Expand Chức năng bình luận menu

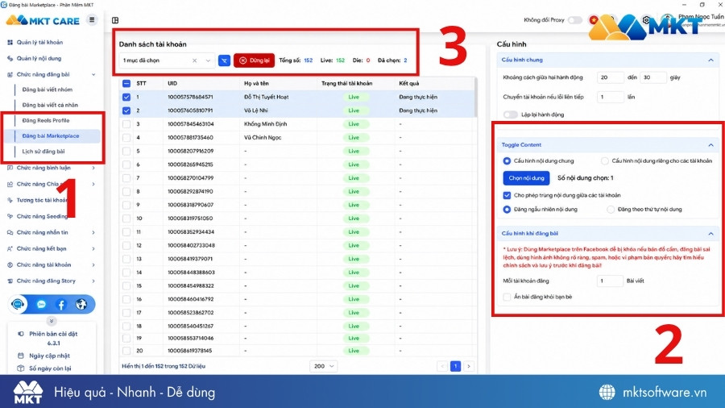pyautogui.click(x=93, y=168)
